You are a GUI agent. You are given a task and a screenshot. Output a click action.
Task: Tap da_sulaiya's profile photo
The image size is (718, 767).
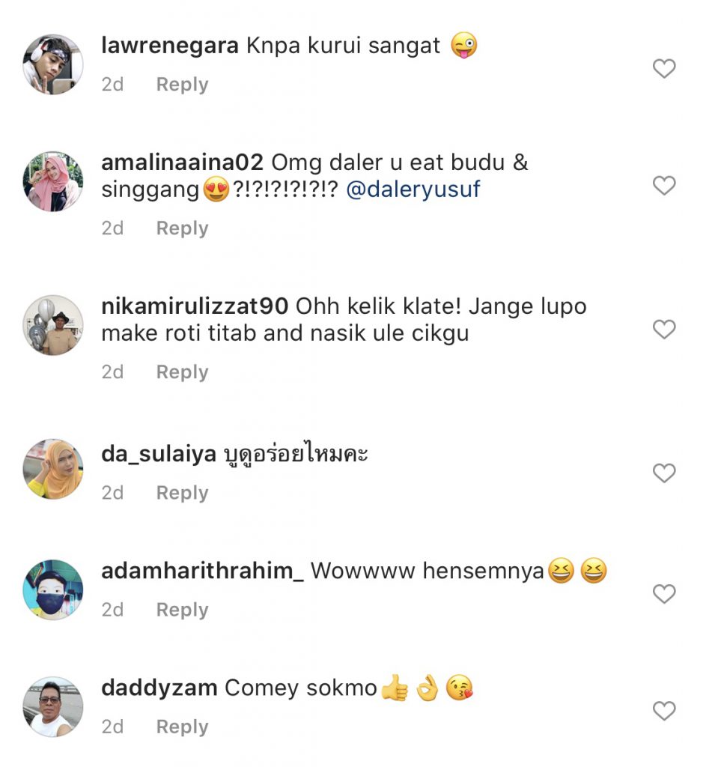(53, 469)
